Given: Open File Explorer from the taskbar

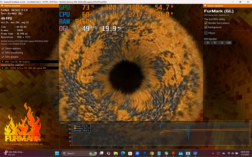Looking at the screenshot, I should point(116,153).
